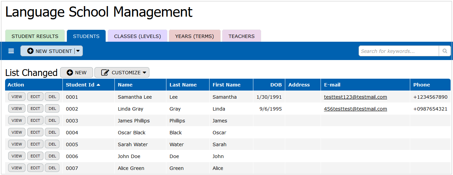
Task: Click the search magnifier icon
Action: tap(445, 51)
